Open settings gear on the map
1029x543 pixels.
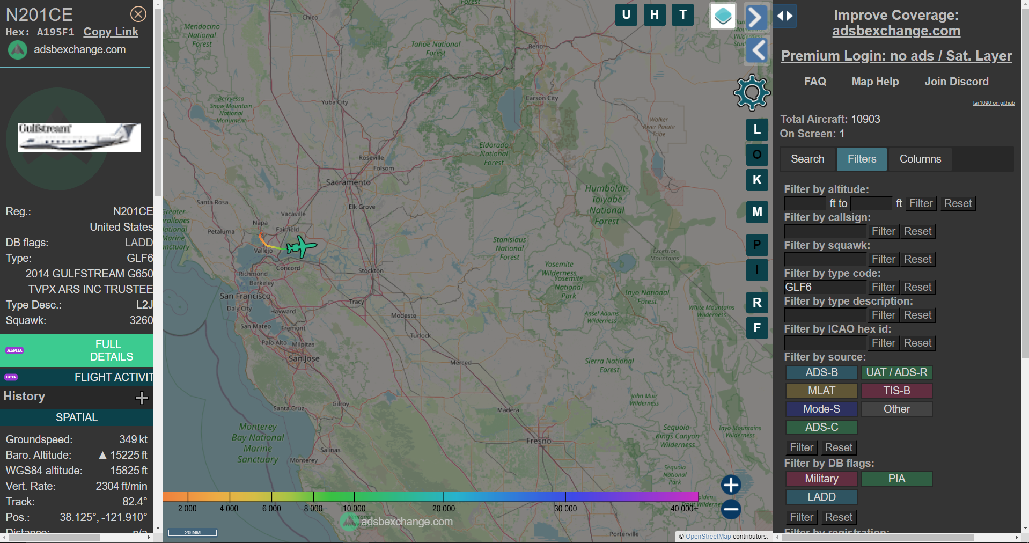coord(752,93)
